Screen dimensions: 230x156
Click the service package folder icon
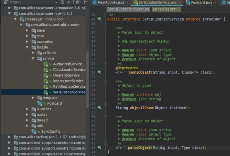point(40,59)
